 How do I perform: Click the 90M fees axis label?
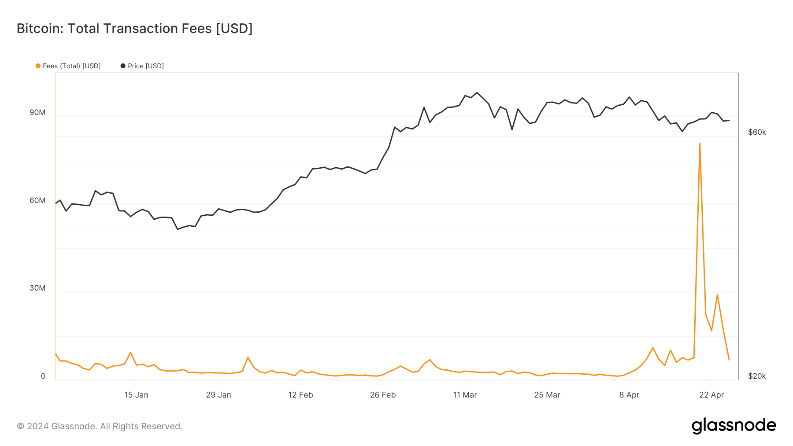click(37, 112)
